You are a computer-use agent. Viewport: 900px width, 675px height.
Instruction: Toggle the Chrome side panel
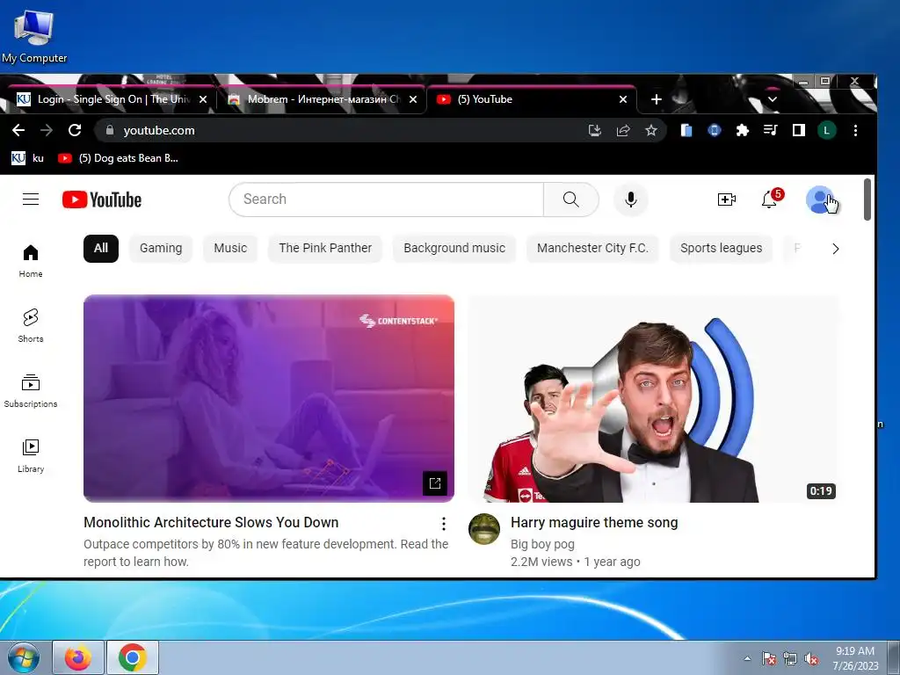coord(798,130)
